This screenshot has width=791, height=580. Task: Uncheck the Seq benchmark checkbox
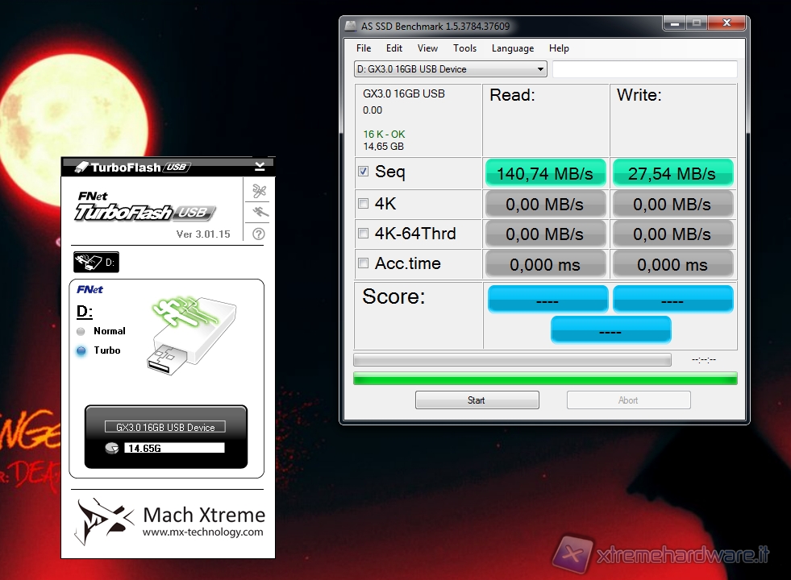pos(363,172)
